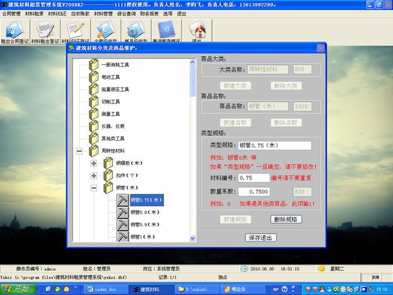
Task: Open the 合同管理 menu
Action: click(12, 13)
